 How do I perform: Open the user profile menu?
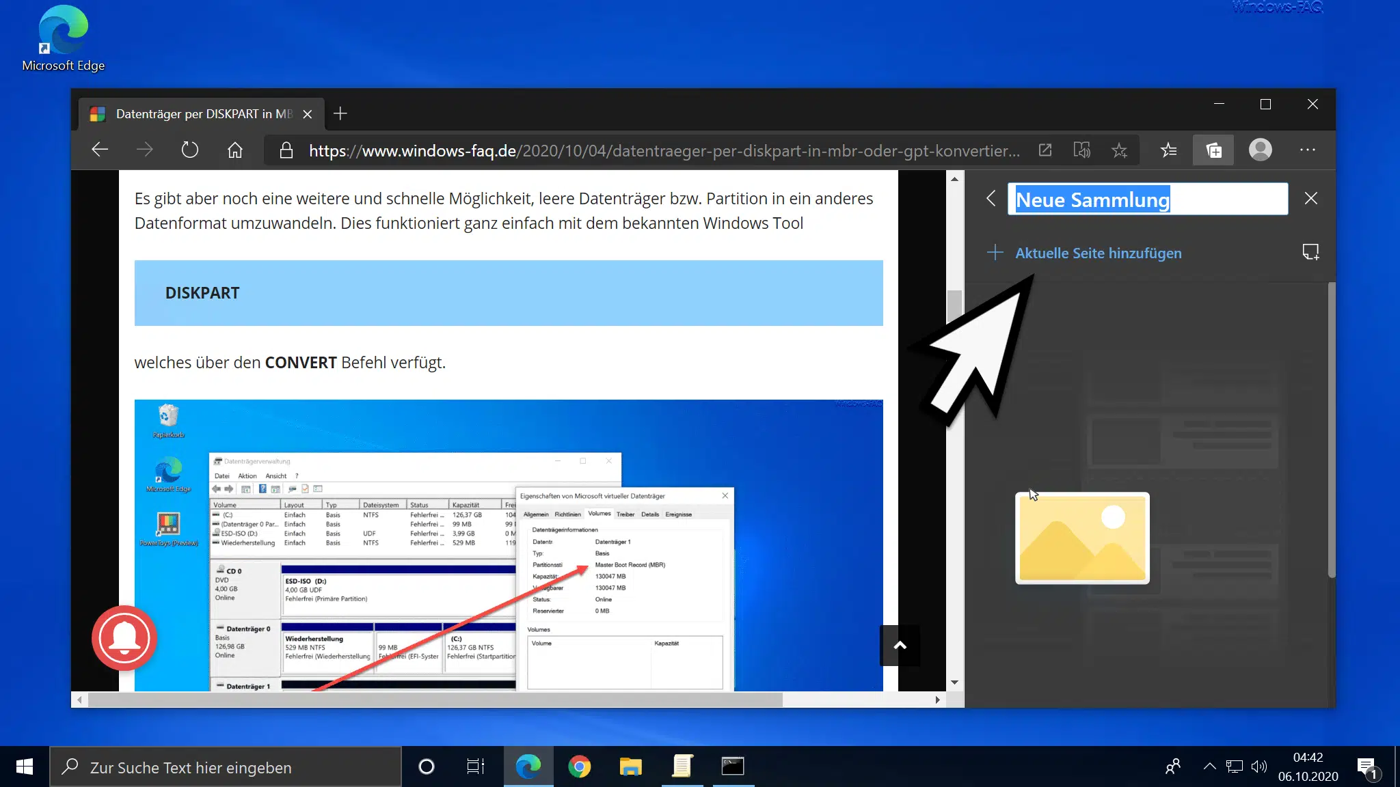tap(1261, 150)
